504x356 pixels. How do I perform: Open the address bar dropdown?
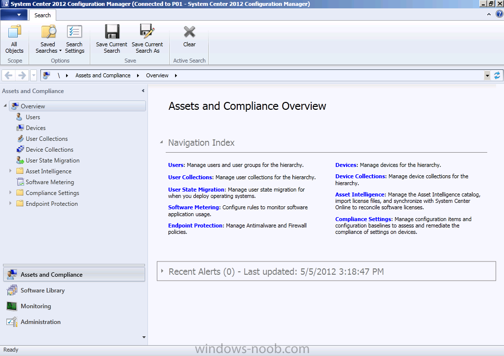(487, 75)
